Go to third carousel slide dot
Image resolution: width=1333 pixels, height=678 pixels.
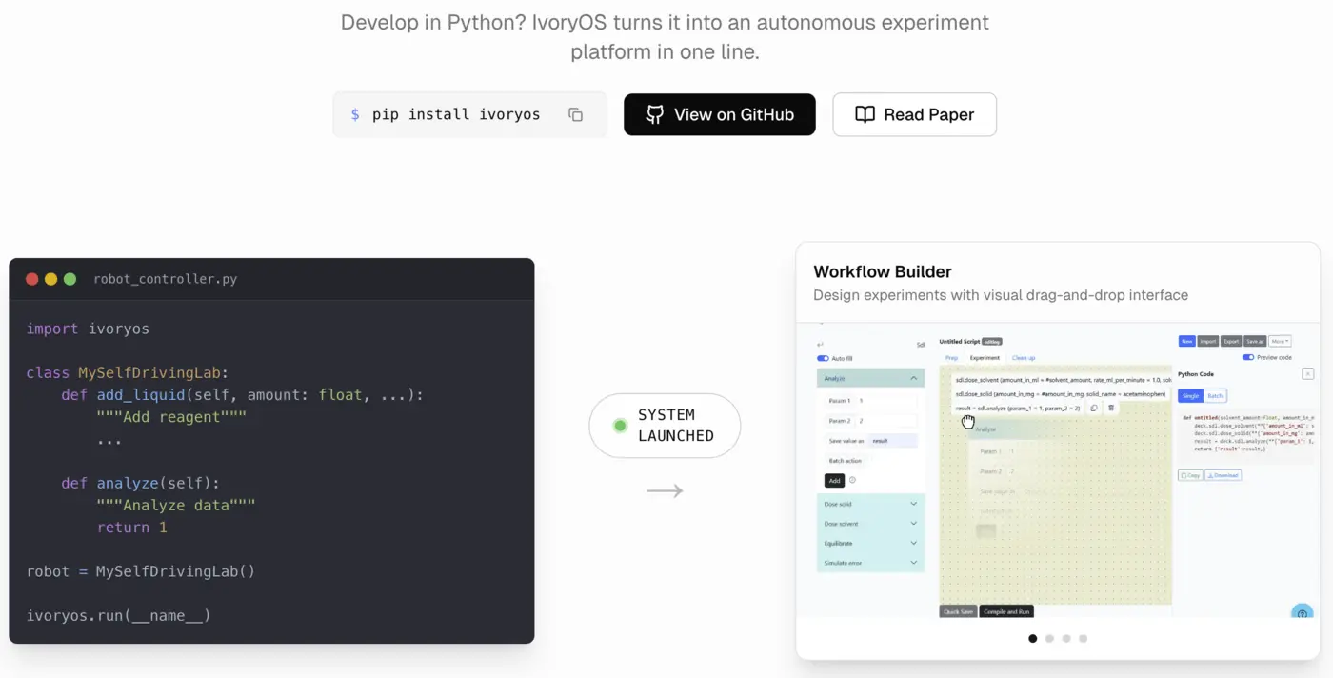coord(1066,639)
